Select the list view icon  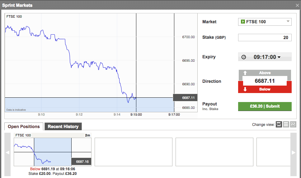tap(286, 124)
